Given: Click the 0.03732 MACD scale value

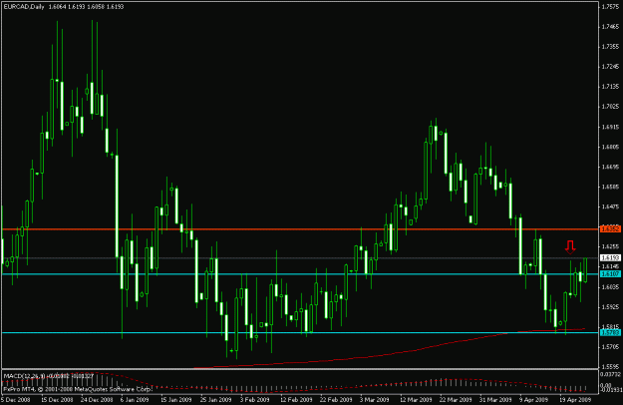Looking at the screenshot, I should (611, 374).
